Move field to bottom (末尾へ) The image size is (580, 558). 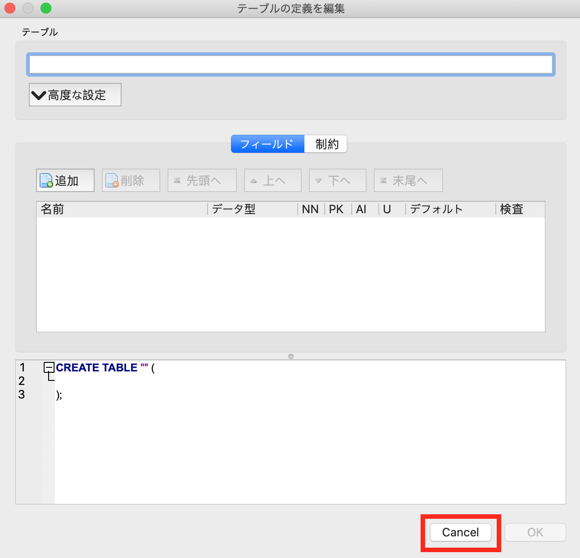coord(408,180)
